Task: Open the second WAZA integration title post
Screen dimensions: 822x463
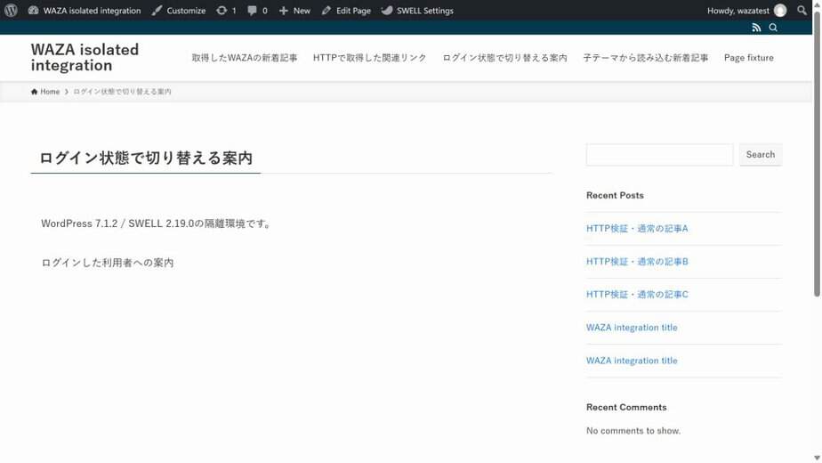Action: [x=632, y=361]
